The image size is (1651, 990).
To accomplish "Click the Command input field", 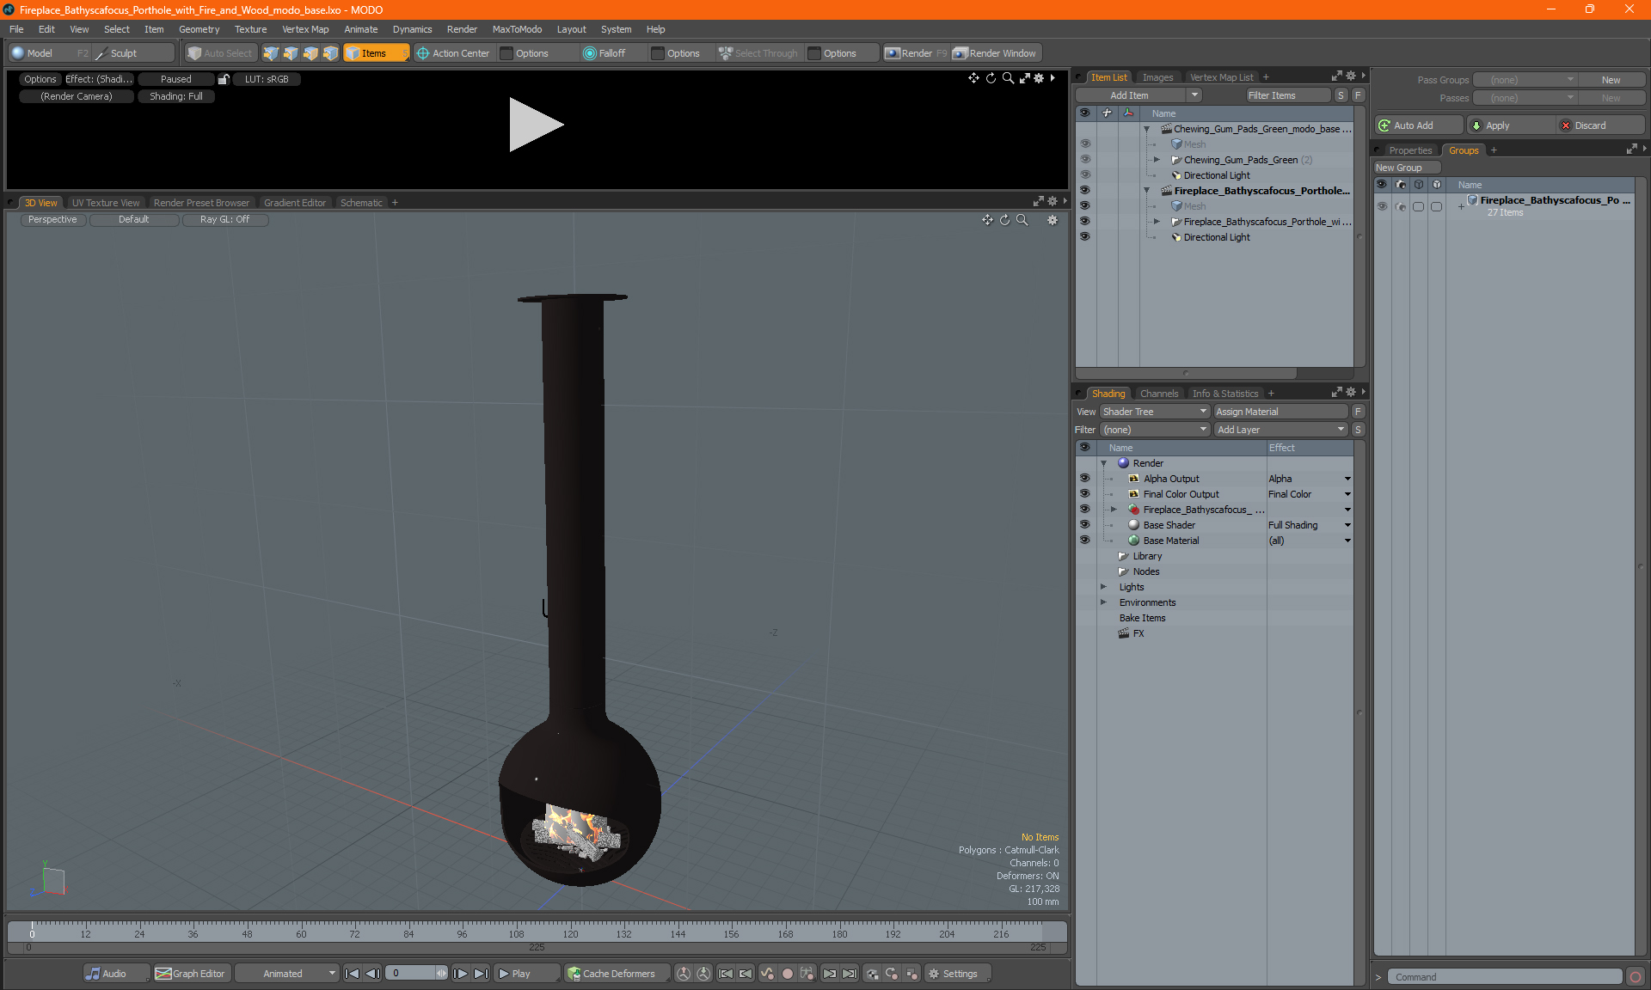I will [1507, 977].
